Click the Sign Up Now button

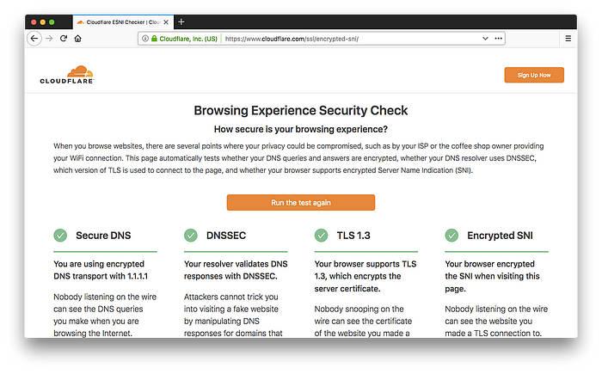tap(534, 75)
